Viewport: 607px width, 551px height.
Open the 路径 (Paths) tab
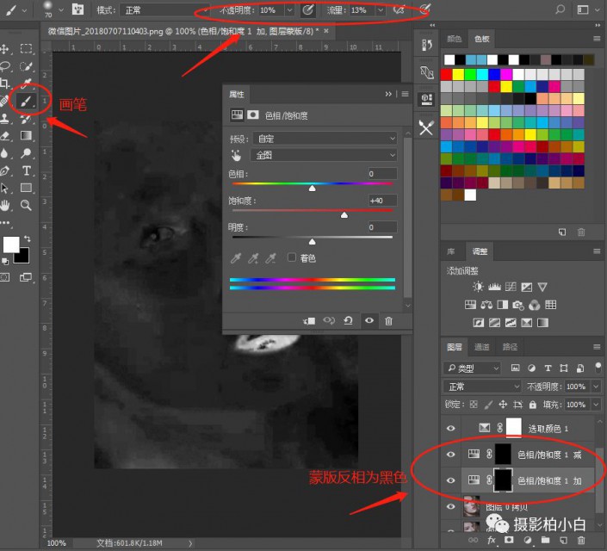pyautogui.click(x=509, y=347)
